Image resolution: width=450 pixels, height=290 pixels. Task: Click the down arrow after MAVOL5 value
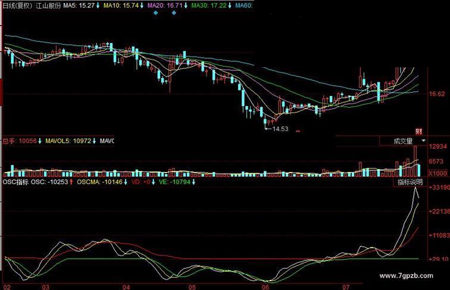click(x=94, y=141)
